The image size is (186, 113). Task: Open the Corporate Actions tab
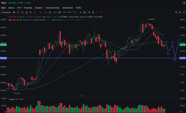pyautogui.click(x=52, y=8)
